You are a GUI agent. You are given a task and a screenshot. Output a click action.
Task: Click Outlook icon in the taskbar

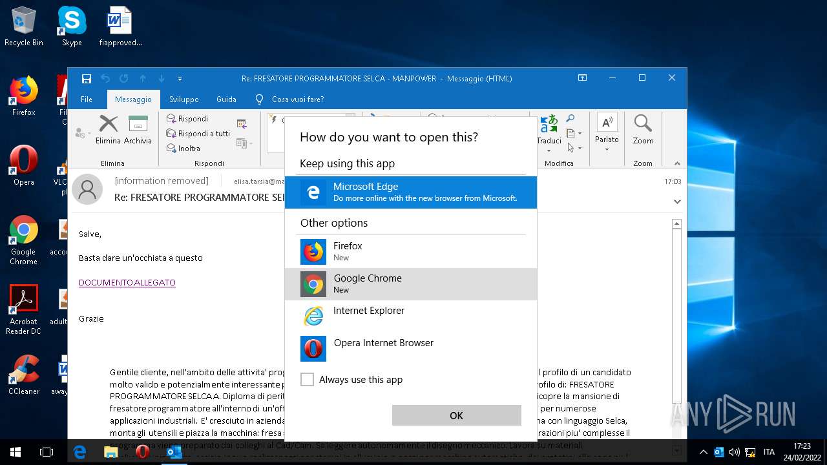tap(174, 452)
